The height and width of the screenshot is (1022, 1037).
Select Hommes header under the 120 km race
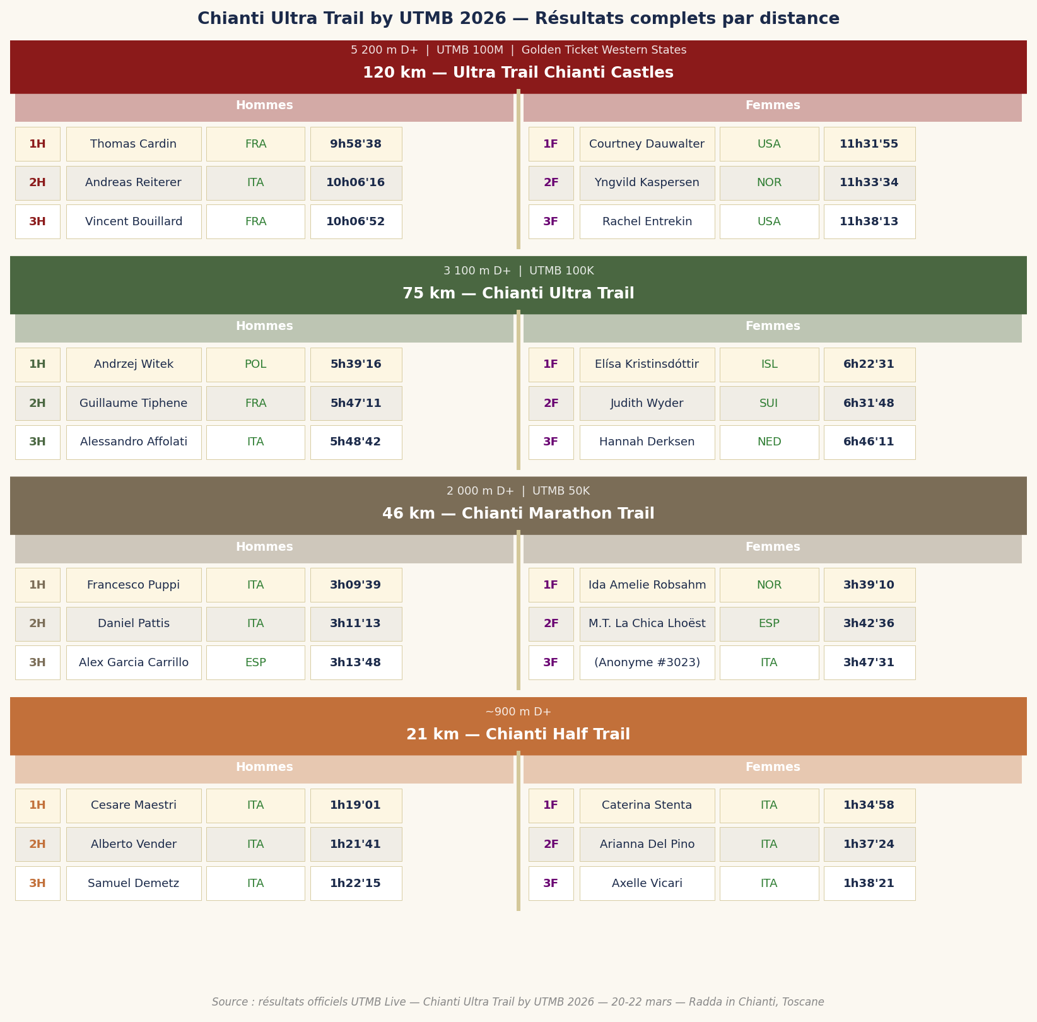tap(264, 106)
